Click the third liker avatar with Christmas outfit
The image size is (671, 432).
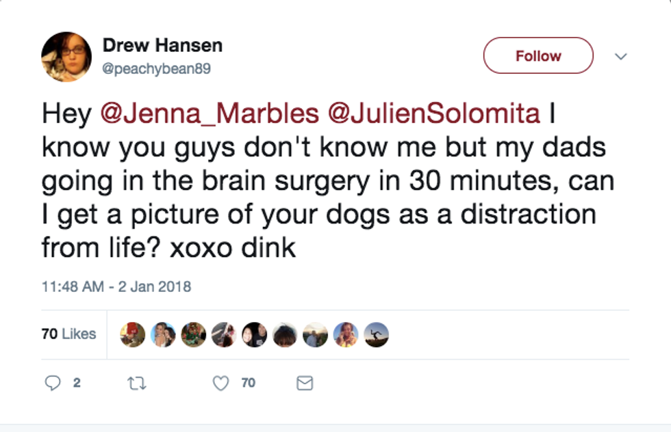click(x=193, y=335)
